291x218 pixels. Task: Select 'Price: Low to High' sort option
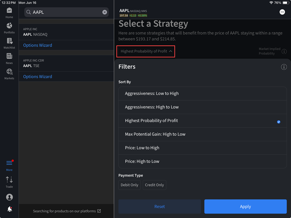click(202, 148)
